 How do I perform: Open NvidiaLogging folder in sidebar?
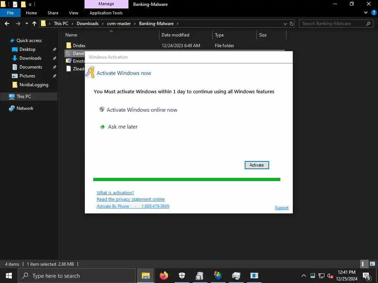coord(34,85)
